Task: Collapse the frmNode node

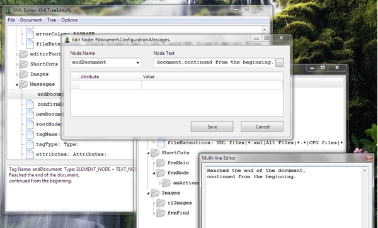Action: point(154,173)
